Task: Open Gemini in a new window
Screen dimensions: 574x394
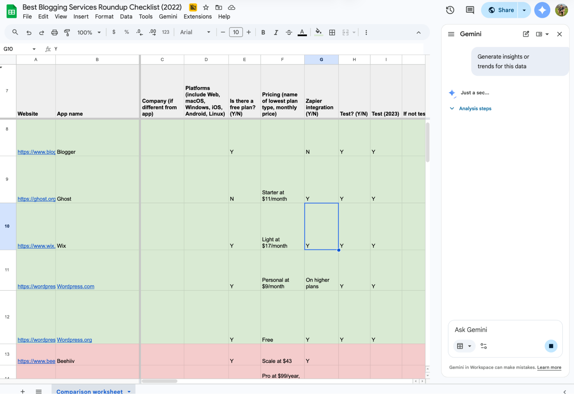Action: pos(525,34)
